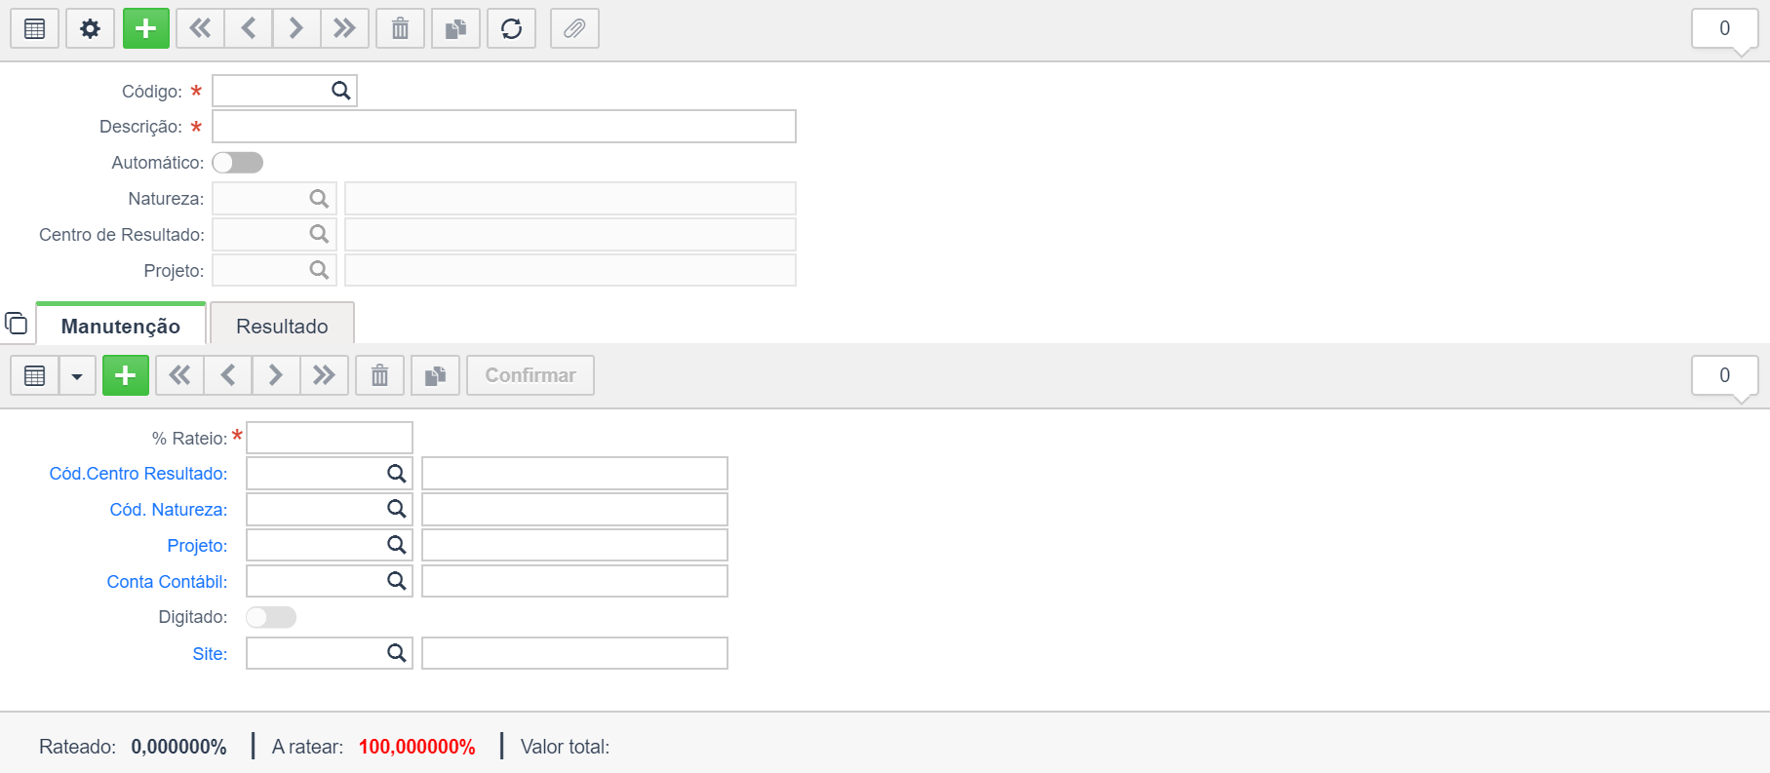Image resolution: width=1770 pixels, height=773 pixels.
Task: Add new record with top green plus
Action: (146, 29)
